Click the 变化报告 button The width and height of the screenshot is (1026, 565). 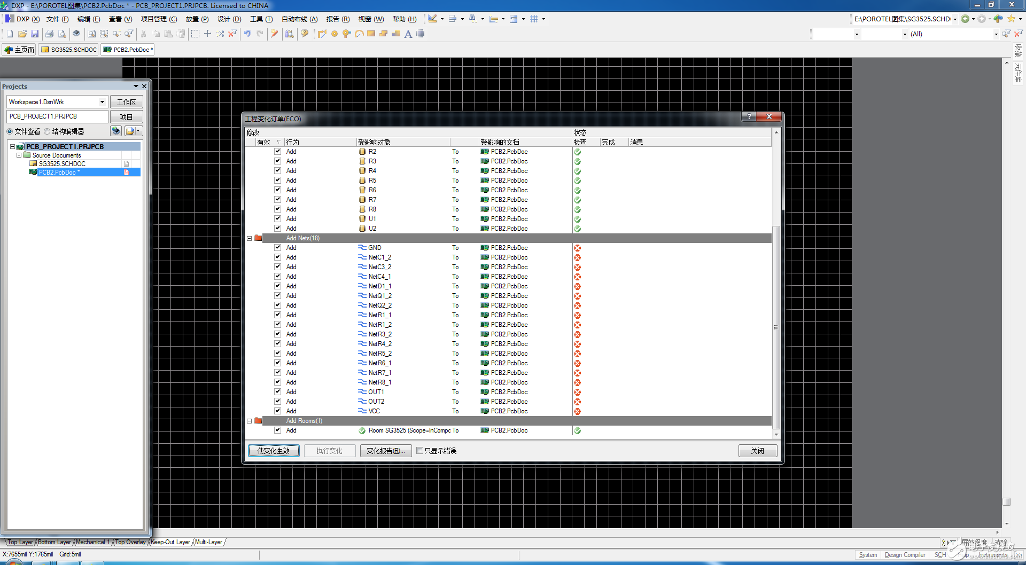[x=385, y=451]
